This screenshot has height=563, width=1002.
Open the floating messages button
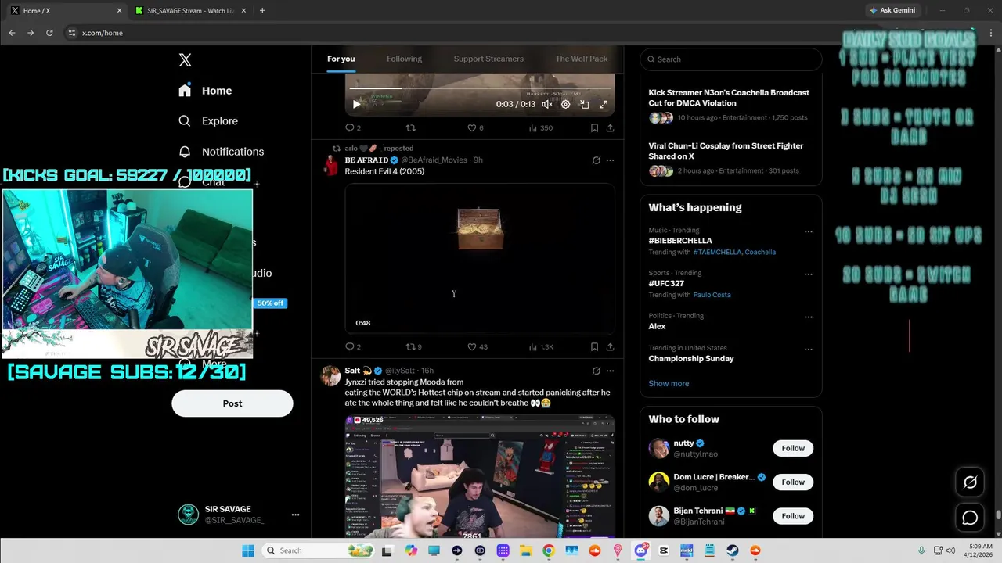970,518
